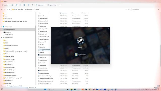Click the Steam logo in login dialog
This screenshot has width=161, height=91.
(x=80, y=40)
